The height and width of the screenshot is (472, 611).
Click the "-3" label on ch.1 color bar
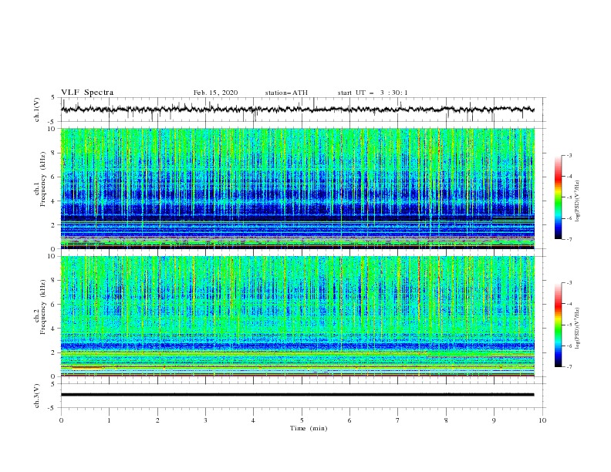[x=569, y=155]
